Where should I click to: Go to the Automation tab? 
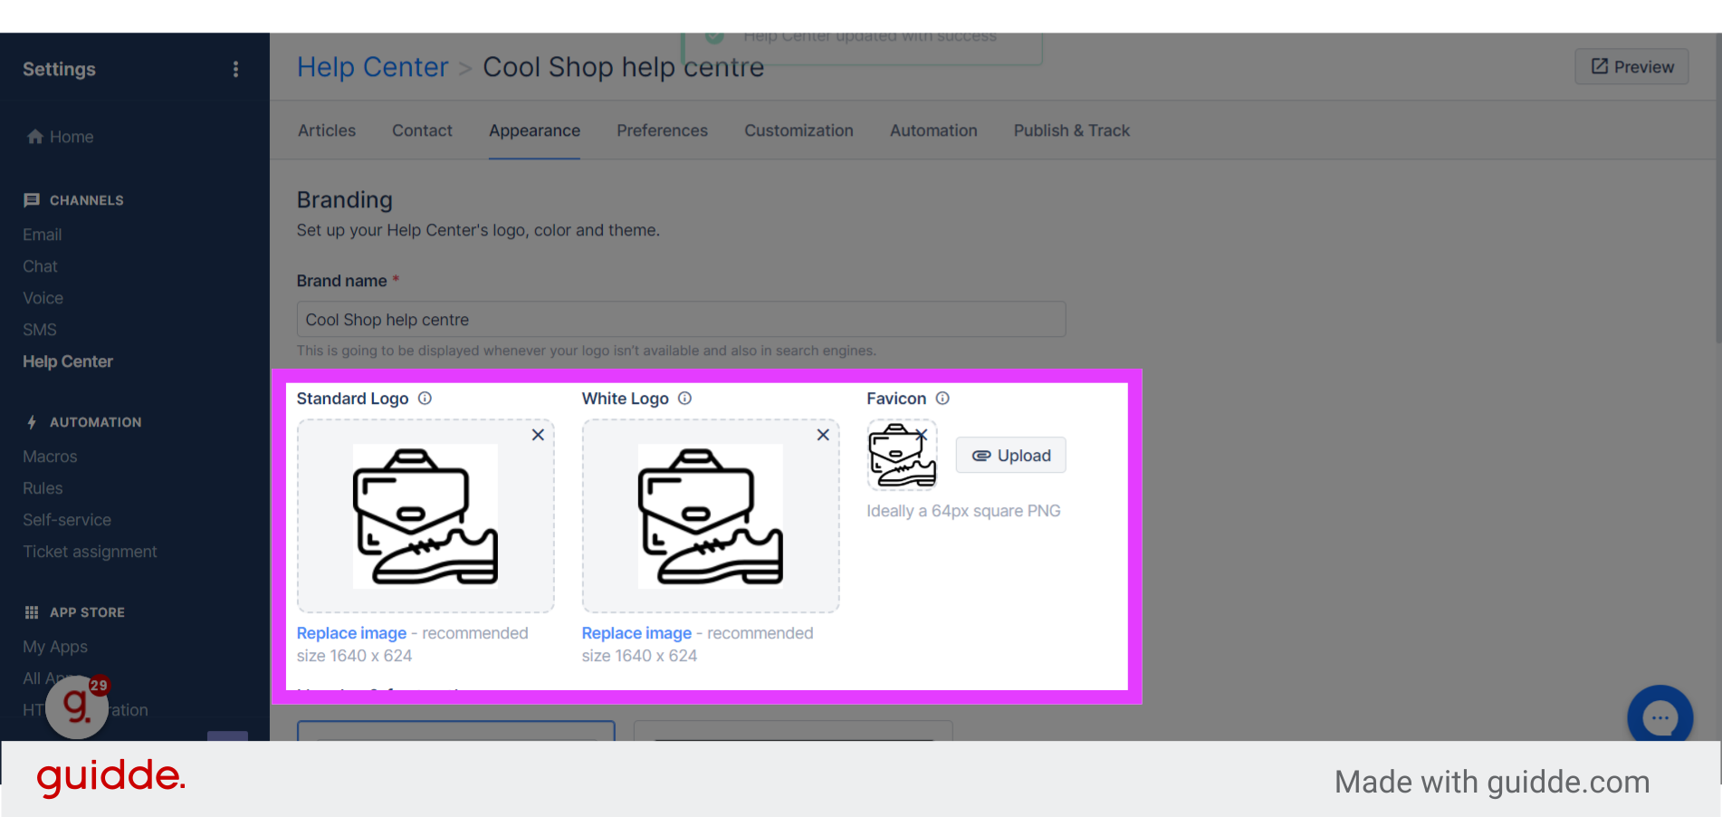933,130
